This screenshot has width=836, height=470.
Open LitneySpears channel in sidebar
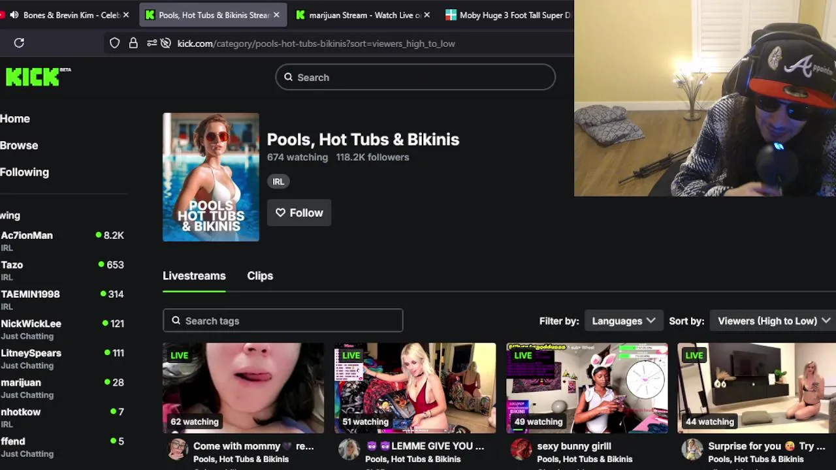[x=62, y=358]
